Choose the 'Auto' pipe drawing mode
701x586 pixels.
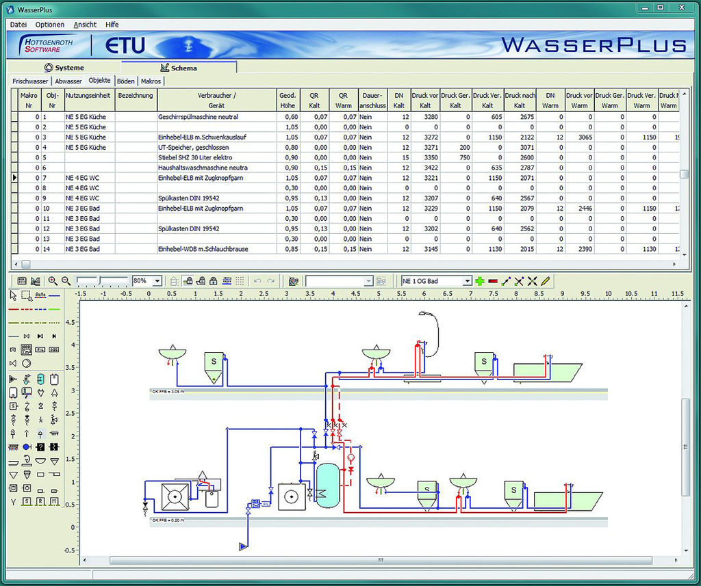point(40,295)
